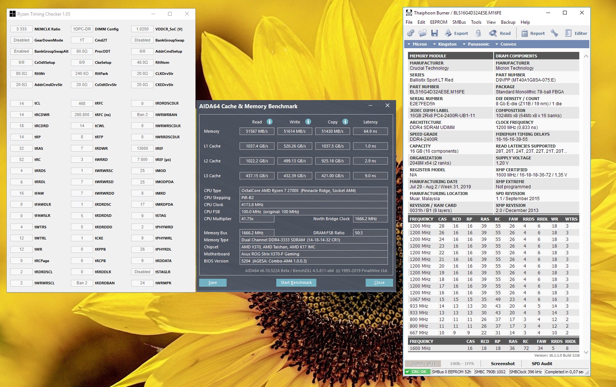Click the tCL value field

(22, 103)
